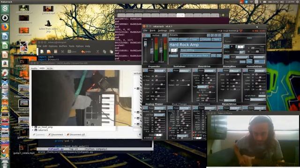Click the Disconnect All button in JACK Connections
300x168 pixels.
click(x=76, y=134)
